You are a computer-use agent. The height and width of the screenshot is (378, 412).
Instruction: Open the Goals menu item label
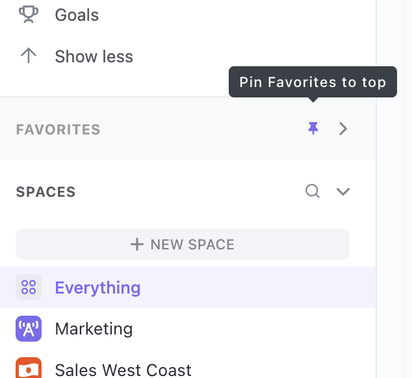pyautogui.click(x=77, y=15)
